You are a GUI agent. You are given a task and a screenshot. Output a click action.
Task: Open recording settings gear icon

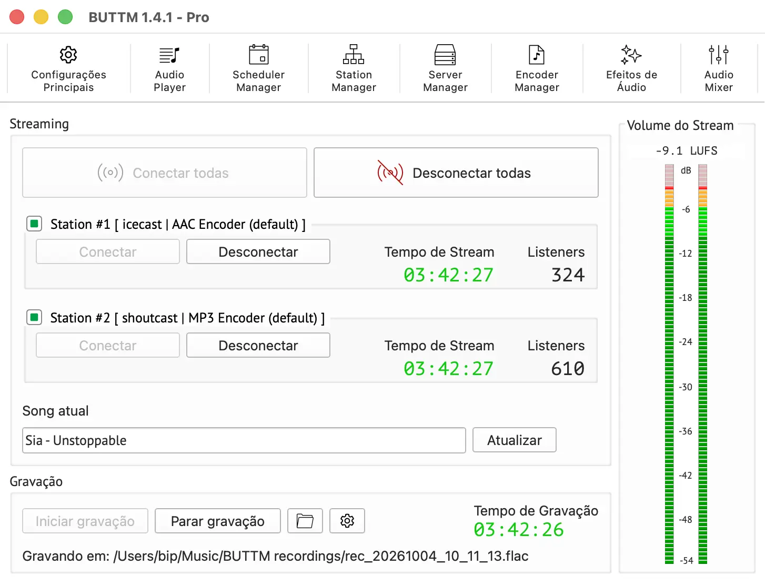pos(347,521)
